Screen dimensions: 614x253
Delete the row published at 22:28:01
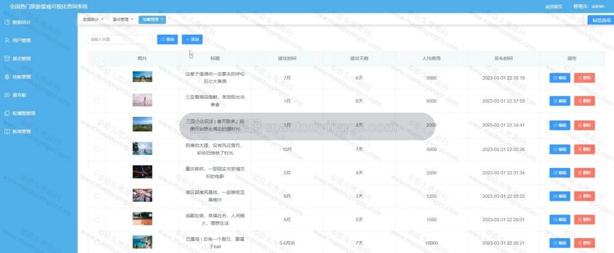click(x=584, y=219)
